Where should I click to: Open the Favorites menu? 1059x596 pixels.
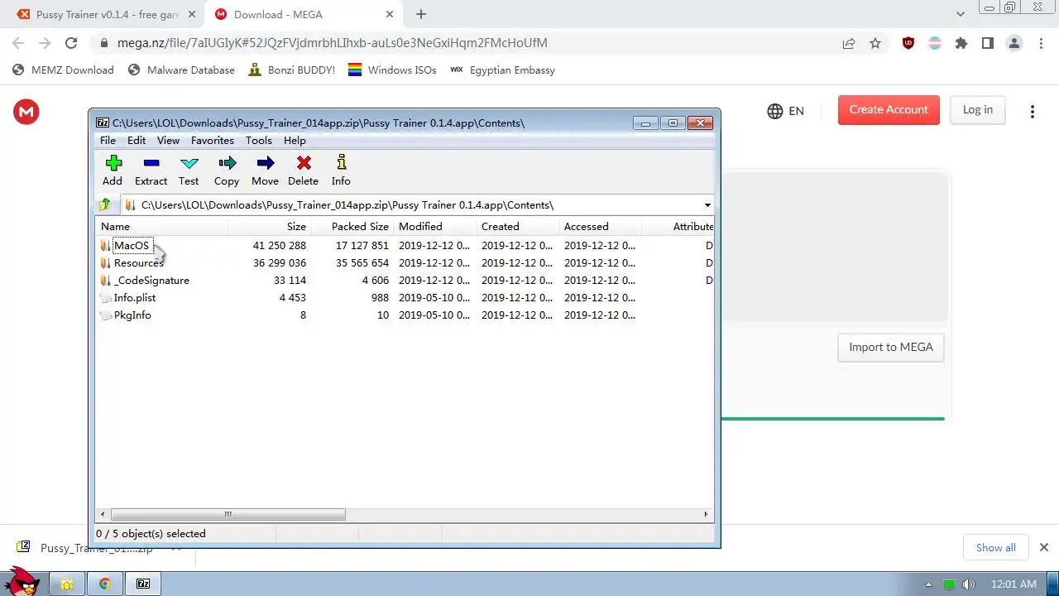click(x=213, y=141)
